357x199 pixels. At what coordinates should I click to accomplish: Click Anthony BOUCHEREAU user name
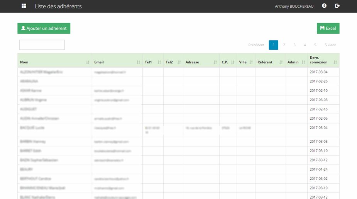tap(294, 7)
